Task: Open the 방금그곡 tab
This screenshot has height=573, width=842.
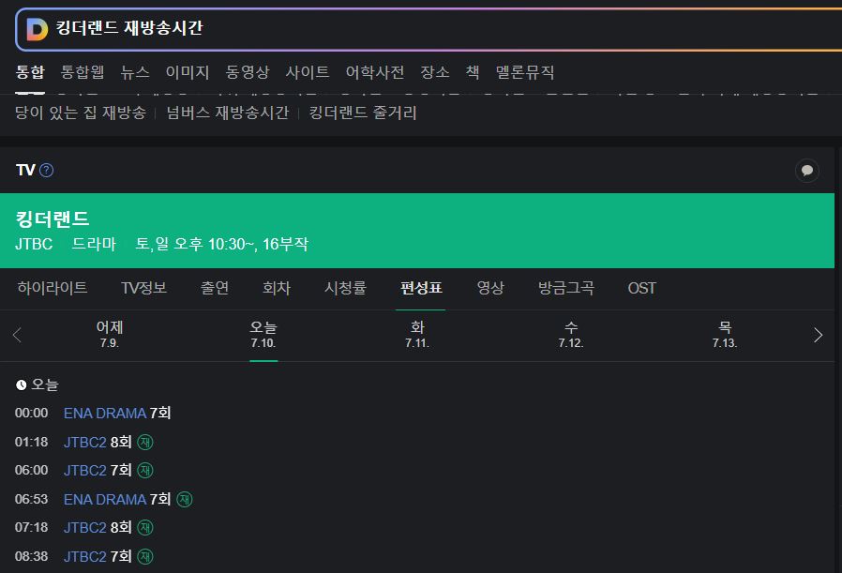Action: (566, 289)
